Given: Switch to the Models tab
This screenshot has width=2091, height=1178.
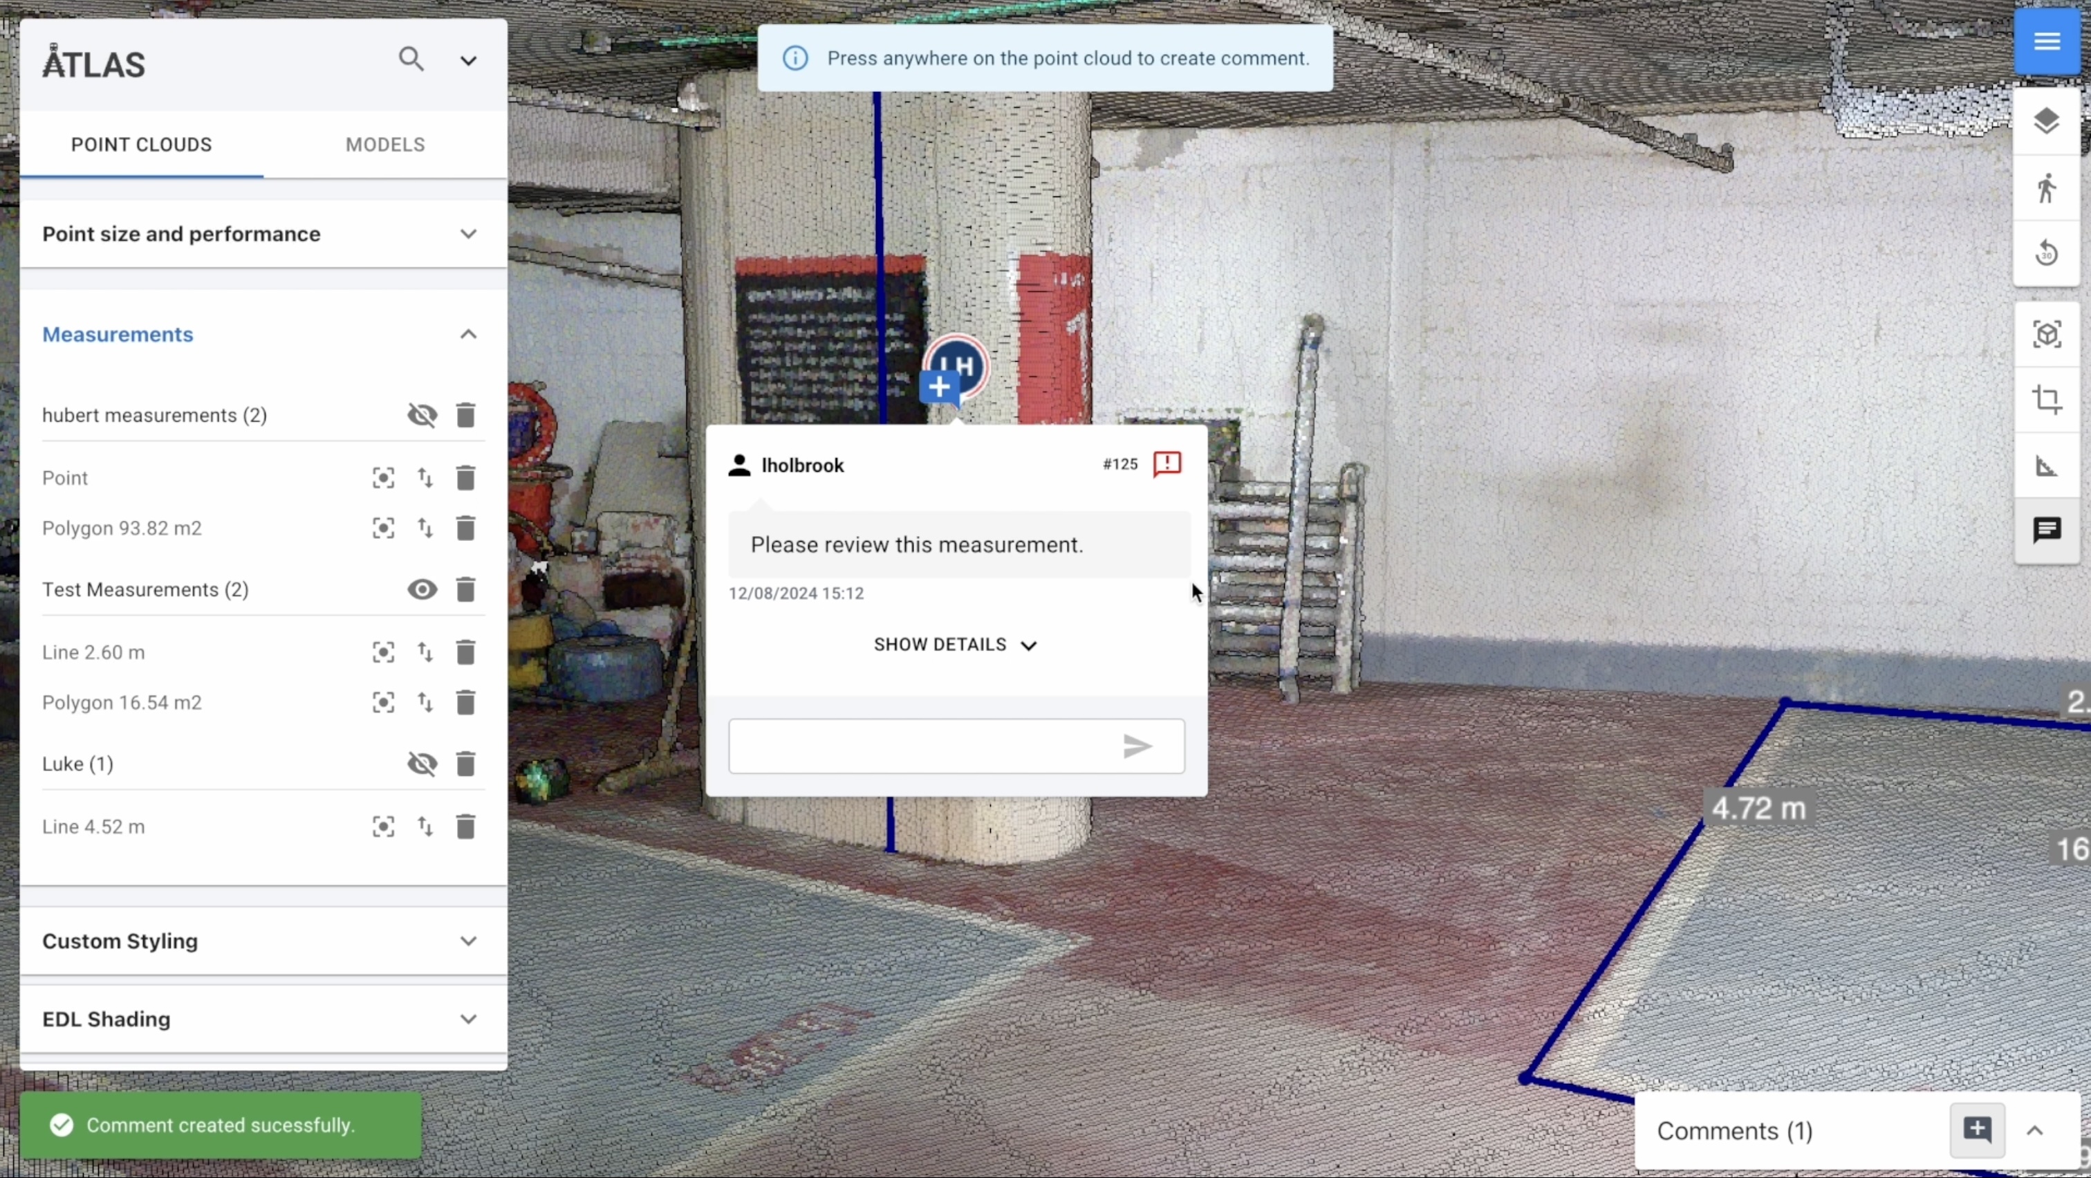Looking at the screenshot, I should pos(384,145).
